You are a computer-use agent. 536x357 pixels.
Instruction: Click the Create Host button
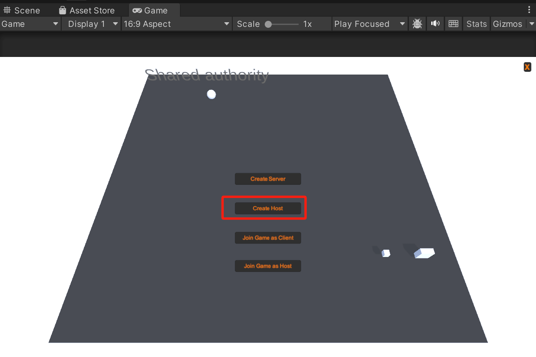click(268, 208)
